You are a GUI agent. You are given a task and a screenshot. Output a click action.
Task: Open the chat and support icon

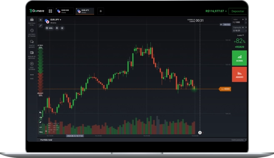point(32,42)
